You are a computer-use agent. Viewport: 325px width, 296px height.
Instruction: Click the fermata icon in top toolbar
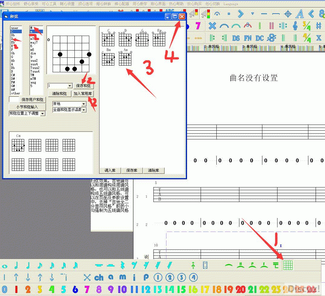pyautogui.click(x=217, y=14)
